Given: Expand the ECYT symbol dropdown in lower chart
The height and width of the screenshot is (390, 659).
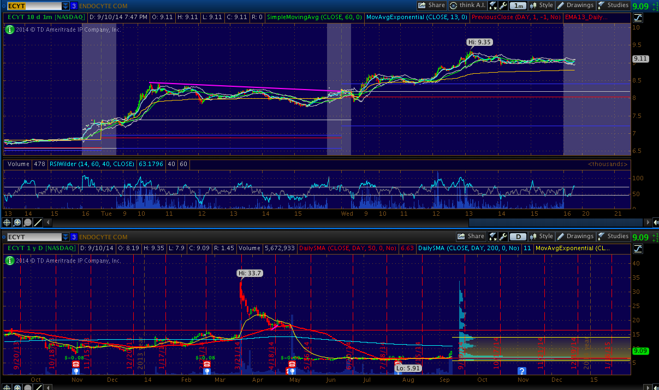Looking at the screenshot, I should pyautogui.click(x=66, y=237).
